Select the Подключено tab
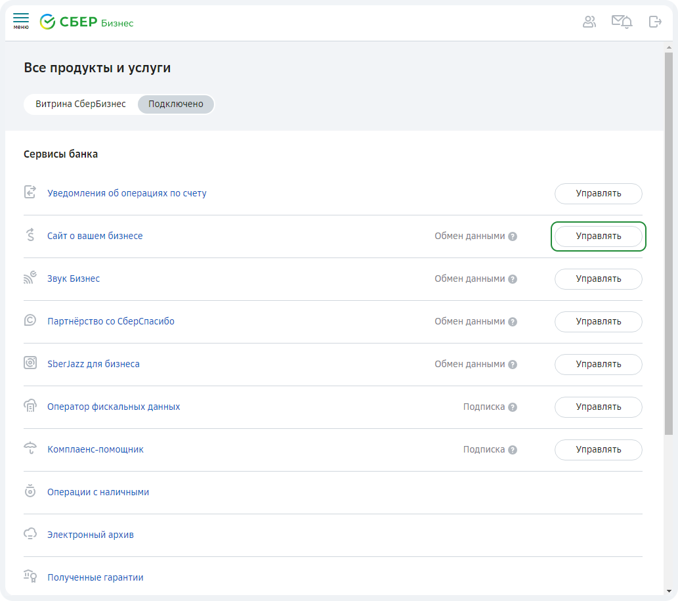 click(x=175, y=104)
